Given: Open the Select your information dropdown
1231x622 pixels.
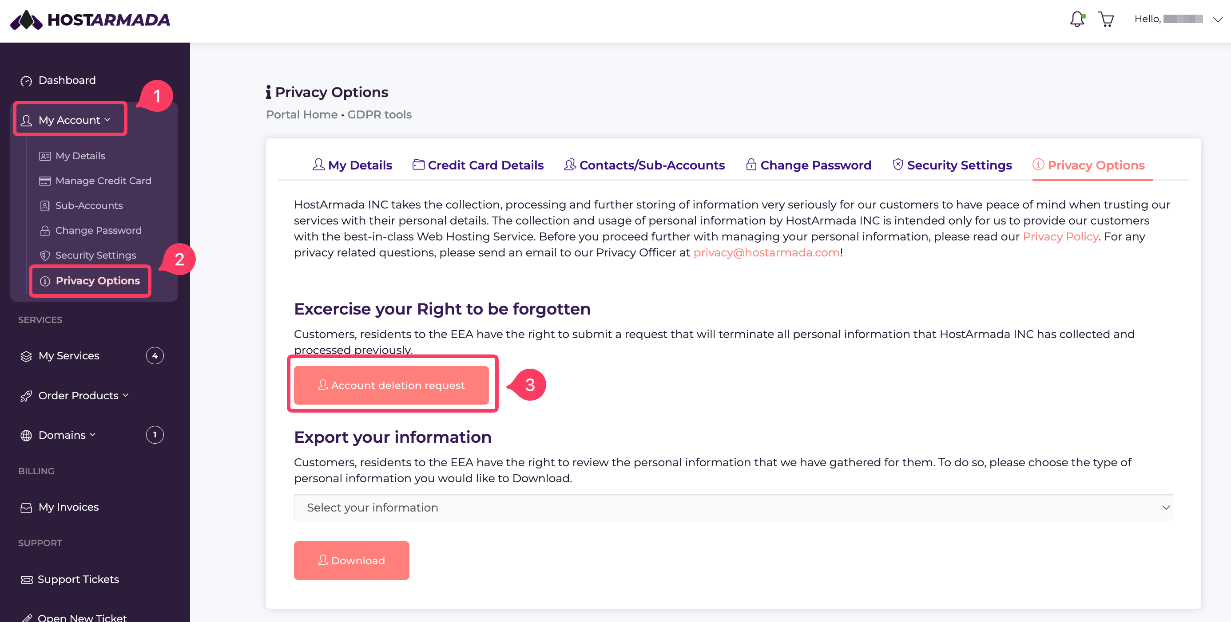Looking at the screenshot, I should pos(733,508).
